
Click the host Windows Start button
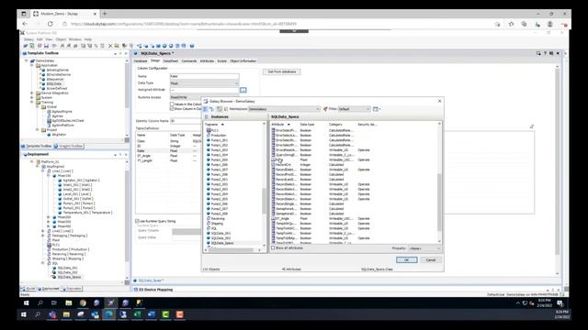(24, 314)
